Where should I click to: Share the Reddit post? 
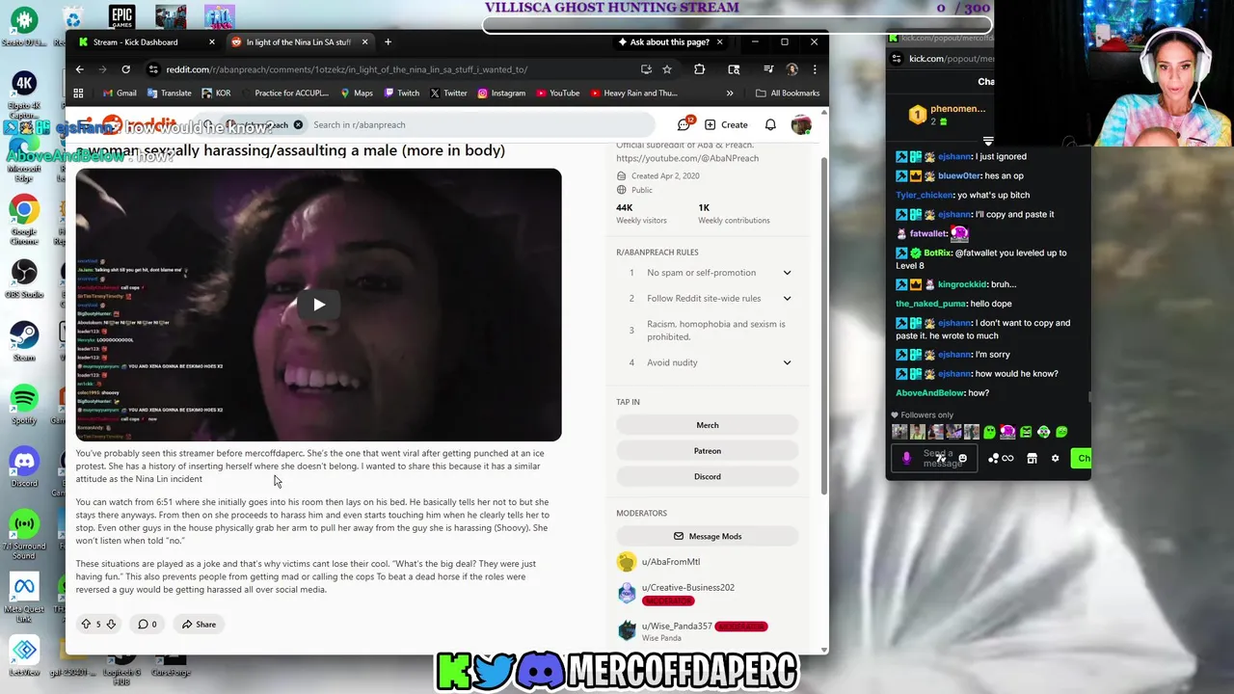tap(200, 625)
